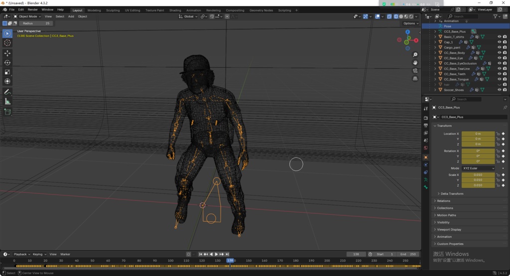The width and height of the screenshot is (510, 276).
Task: Hide Cap_1 with its eye icon
Action: pyautogui.click(x=499, y=42)
